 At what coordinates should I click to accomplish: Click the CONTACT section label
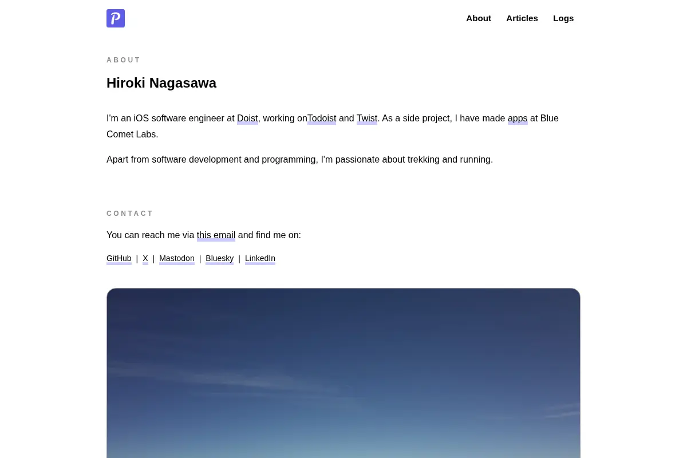click(x=130, y=214)
